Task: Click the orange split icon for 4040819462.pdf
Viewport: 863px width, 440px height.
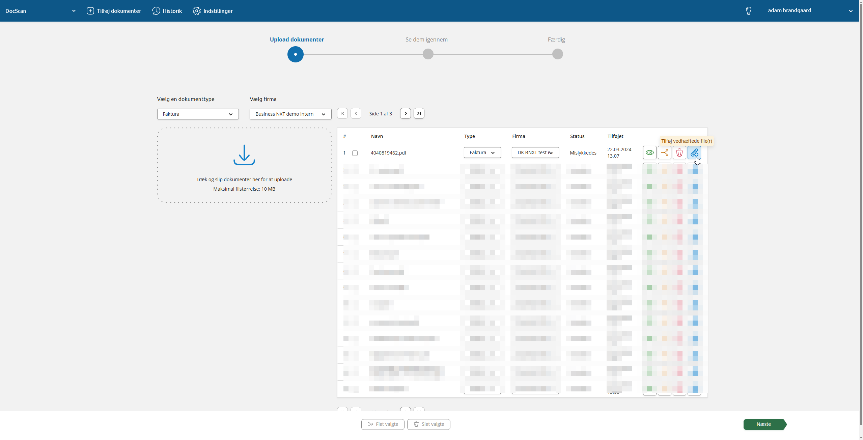Action: [664, 153]
